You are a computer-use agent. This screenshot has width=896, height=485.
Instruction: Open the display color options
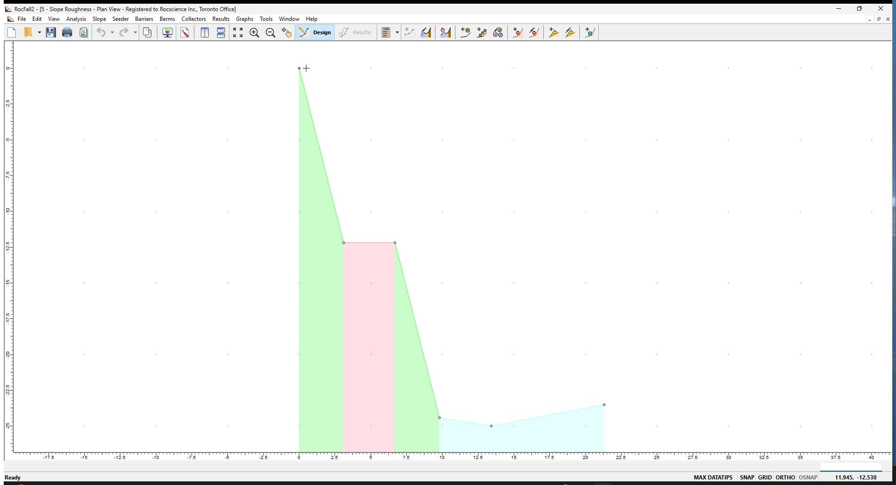pos(167,32)
